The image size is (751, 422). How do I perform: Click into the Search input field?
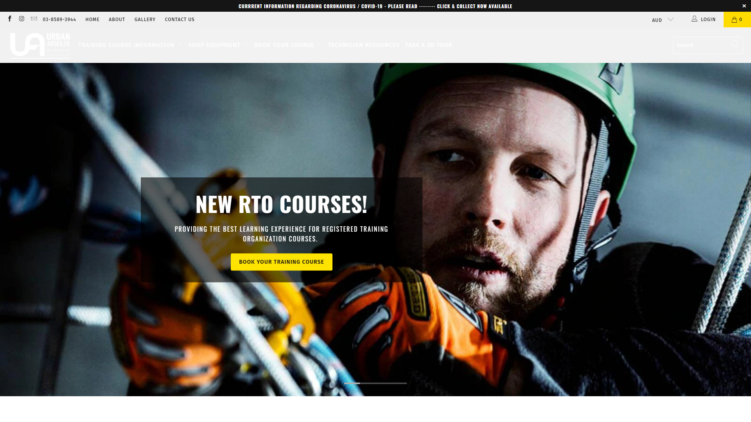tap(700, 45)
